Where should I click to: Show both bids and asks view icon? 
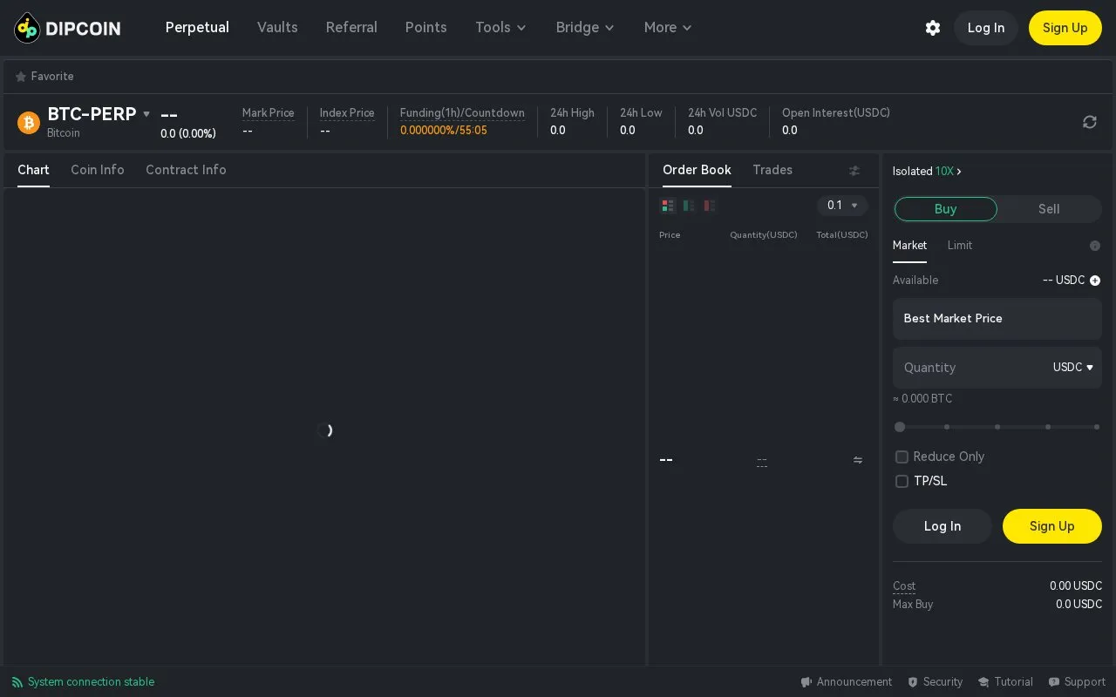click(668, 206)
